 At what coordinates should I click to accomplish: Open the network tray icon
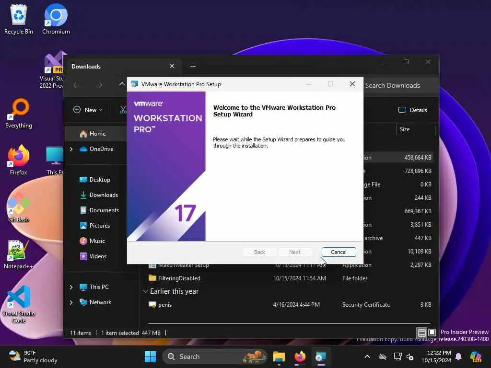click(397, 356)
